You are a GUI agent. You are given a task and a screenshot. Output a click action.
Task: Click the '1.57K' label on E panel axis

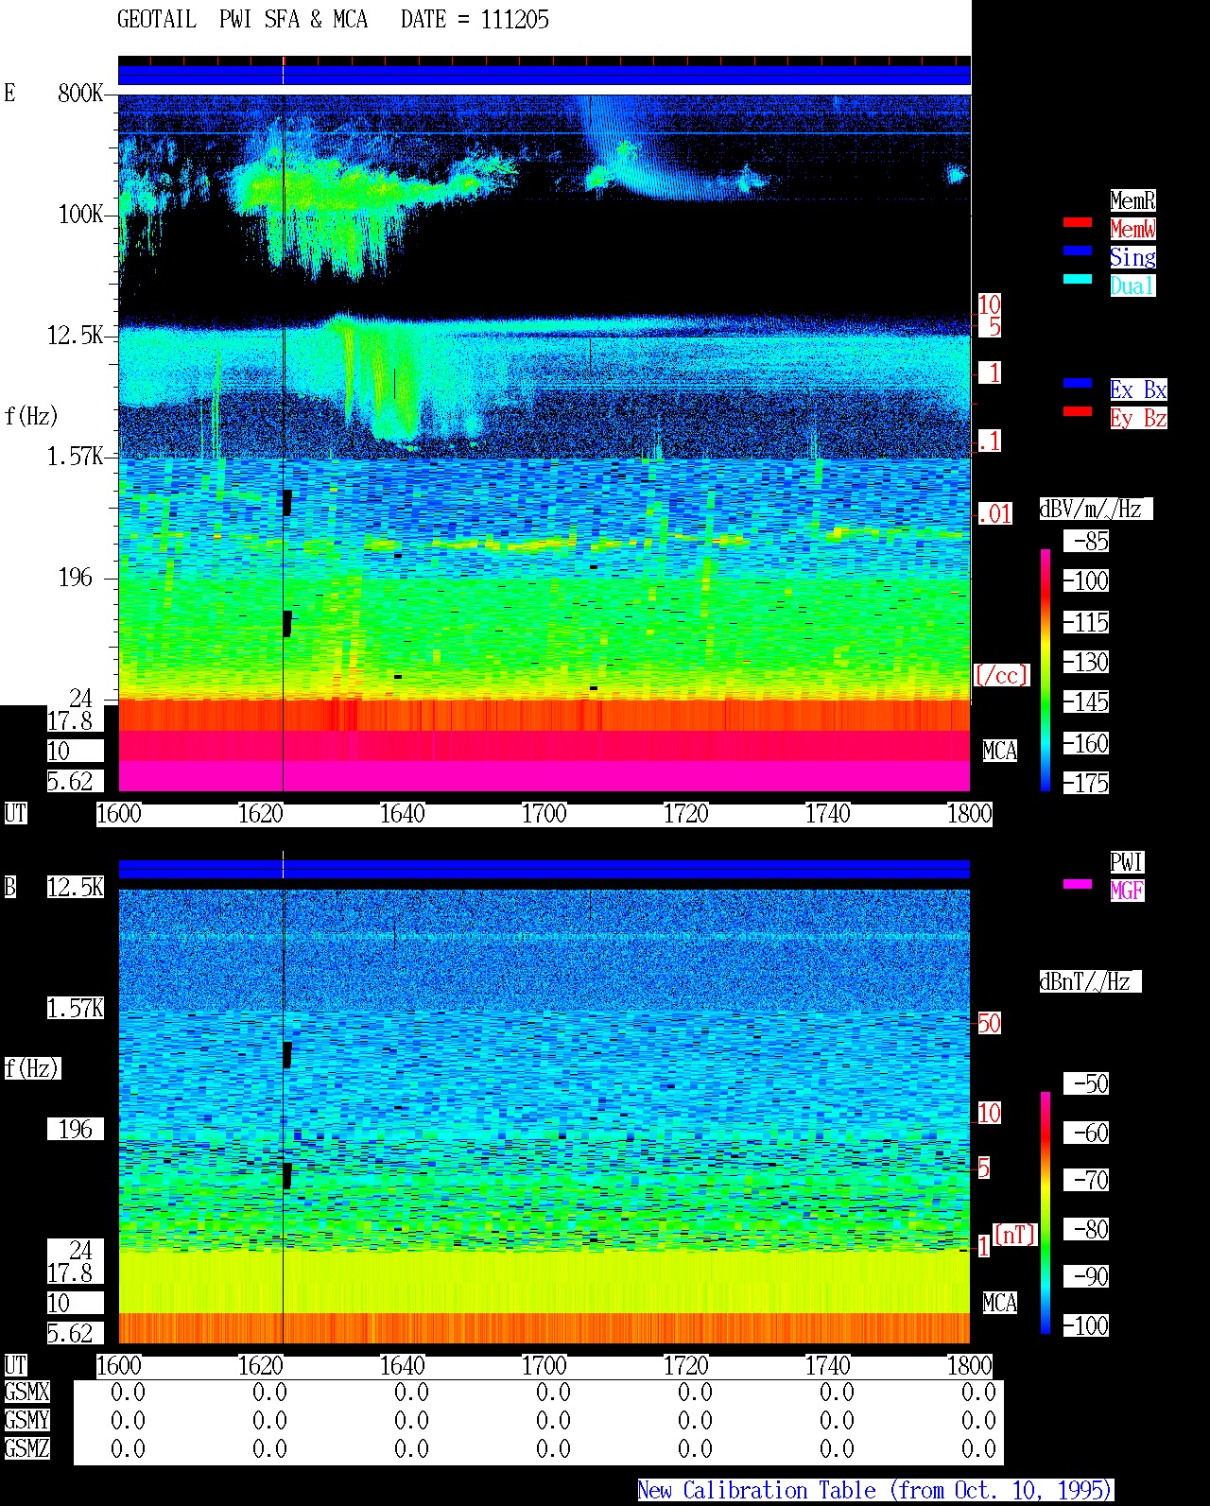(x=76, y=457)
